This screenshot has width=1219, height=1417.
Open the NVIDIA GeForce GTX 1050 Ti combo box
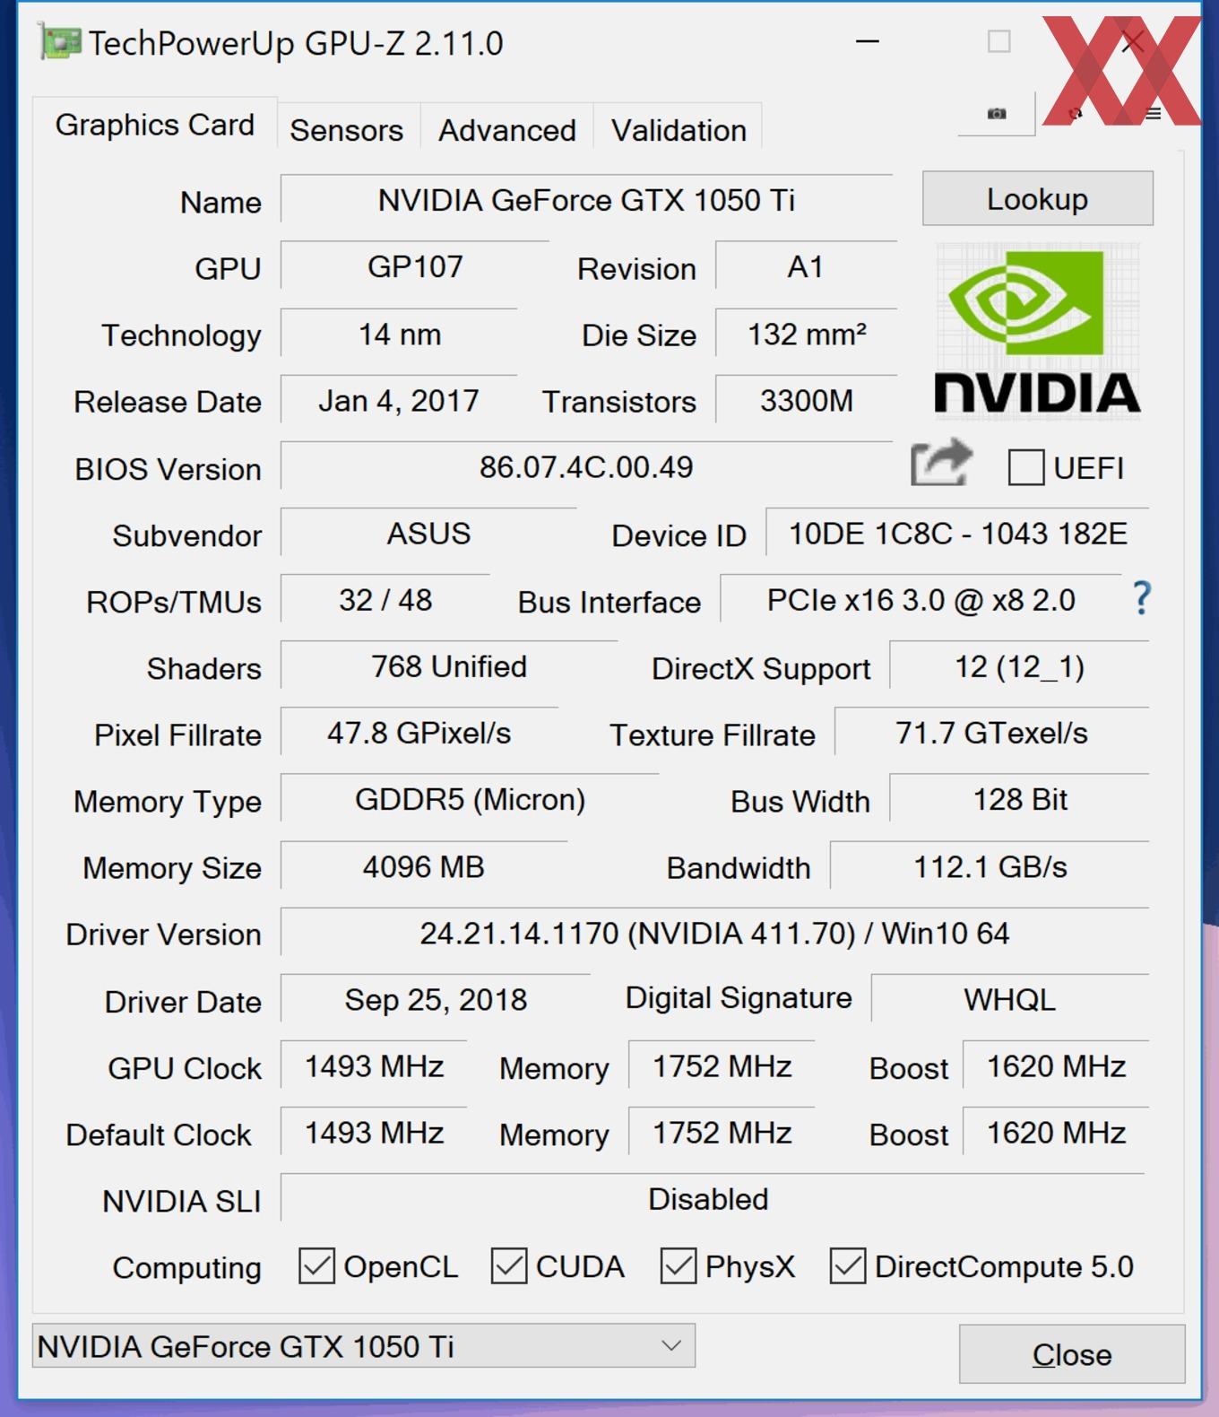(x=364, y=1345)
